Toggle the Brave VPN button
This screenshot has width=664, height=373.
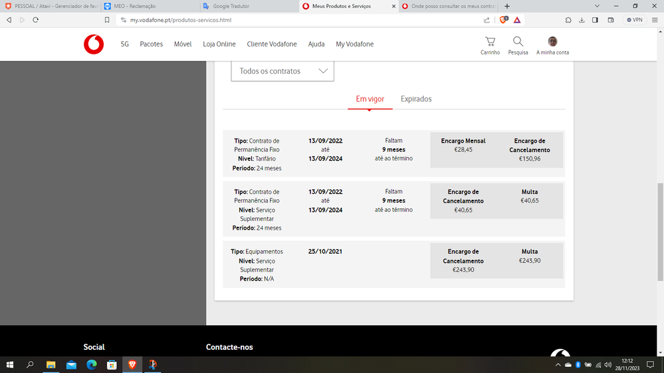634,20
